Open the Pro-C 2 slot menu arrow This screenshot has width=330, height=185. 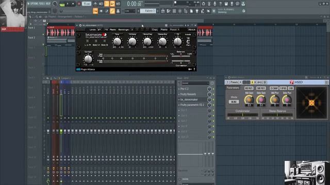179,89
